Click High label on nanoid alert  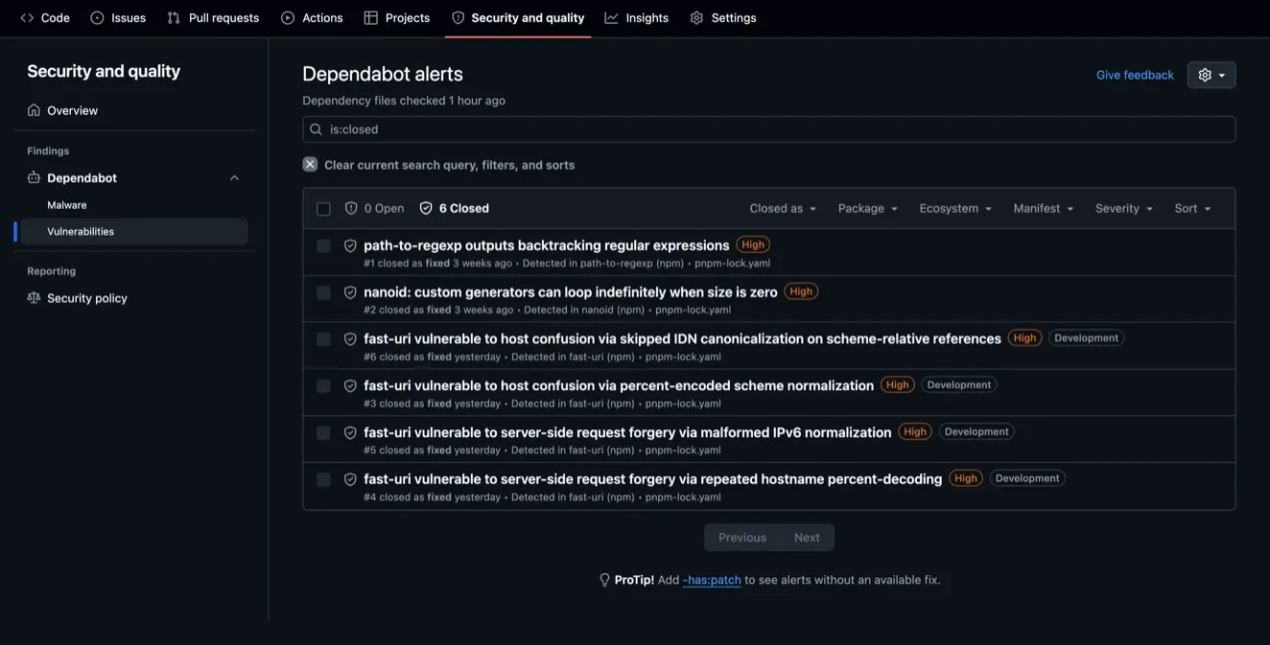coord(801,291)
